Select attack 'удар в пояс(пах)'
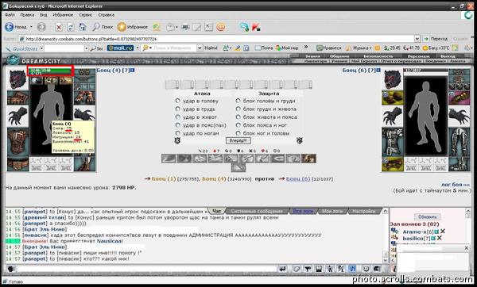 [x=177, y=125]
